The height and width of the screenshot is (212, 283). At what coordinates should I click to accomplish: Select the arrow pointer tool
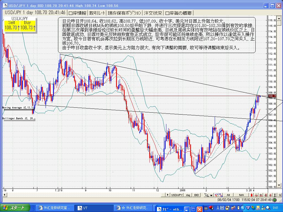point(206,195)
